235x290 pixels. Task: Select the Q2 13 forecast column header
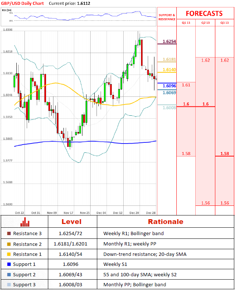205,23
